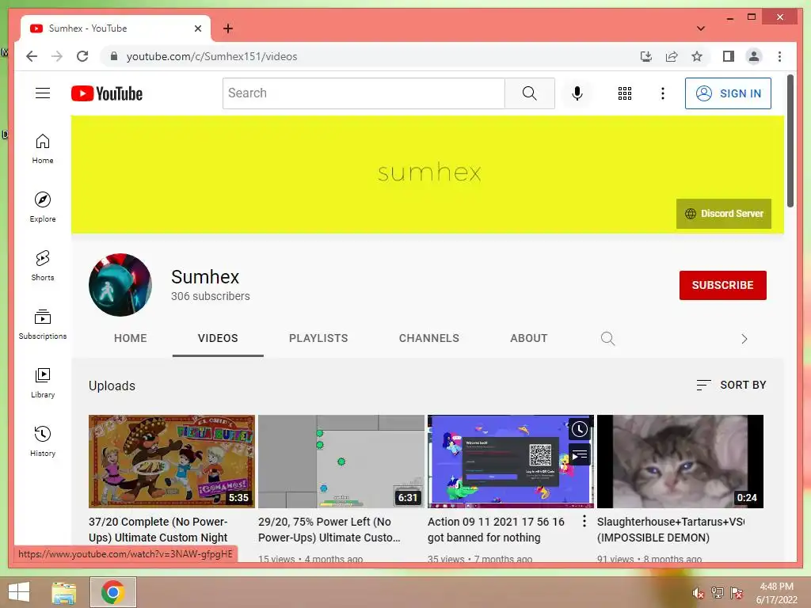Open Subscriptions in the sidebar
811x608 pixels.
(43, 325)
